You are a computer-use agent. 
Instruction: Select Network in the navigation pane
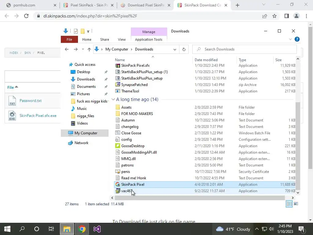click(81, 143)
